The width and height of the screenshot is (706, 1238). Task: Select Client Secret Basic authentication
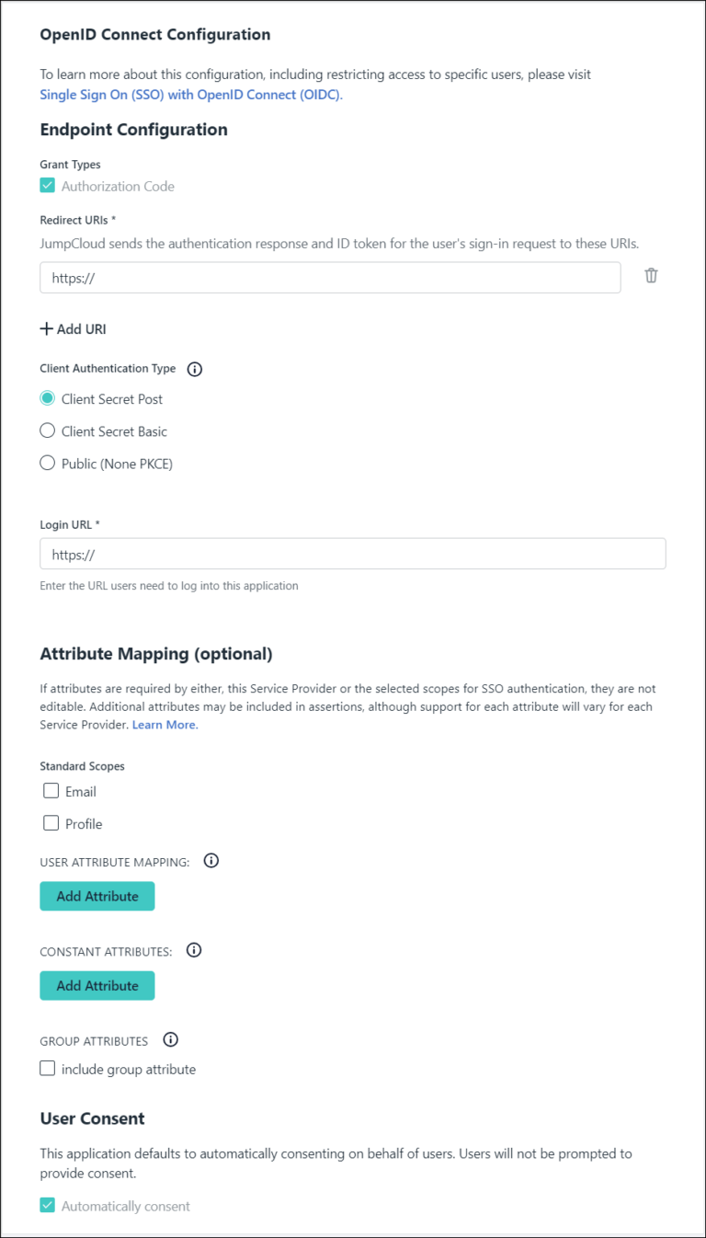tap(47, 430)
